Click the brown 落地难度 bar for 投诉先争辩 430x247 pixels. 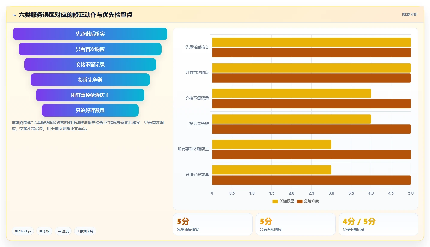pos(311,129)
